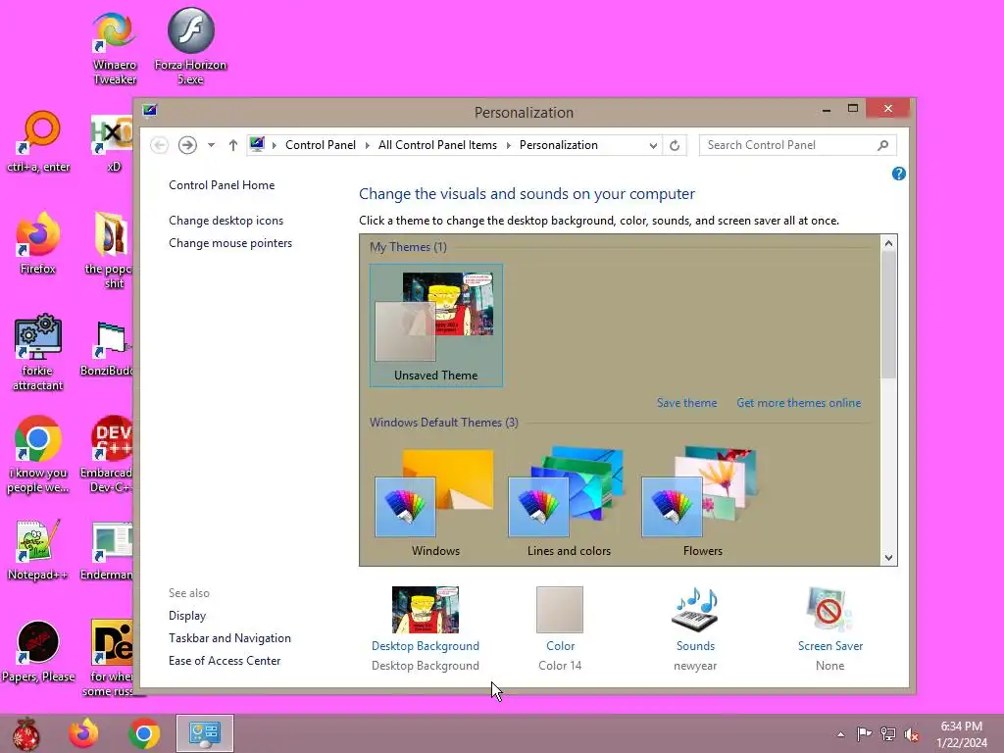Show hidden tray icons arrow
The width and height of the screenshot is (1004, 753).
(x=840, y=734)
